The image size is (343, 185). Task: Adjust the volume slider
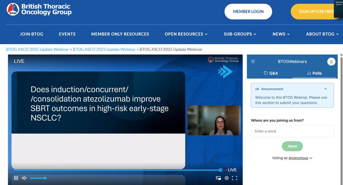click(x=38, y=178)
